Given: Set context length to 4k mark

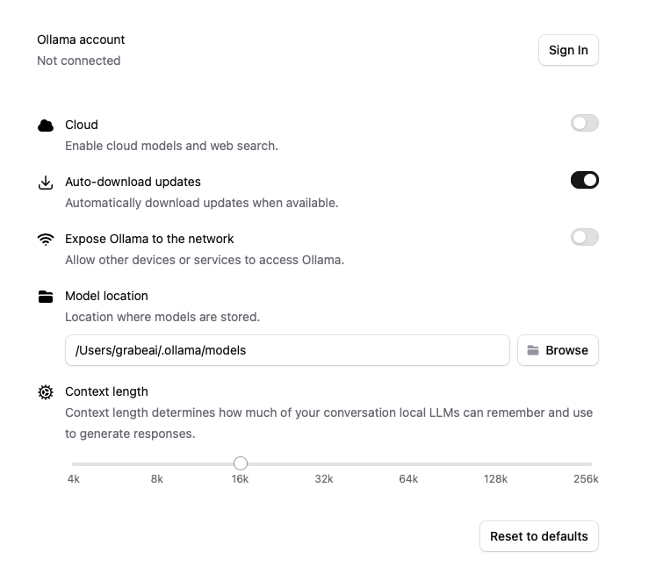Looking at the screenshot, I should tap(74, 463).
